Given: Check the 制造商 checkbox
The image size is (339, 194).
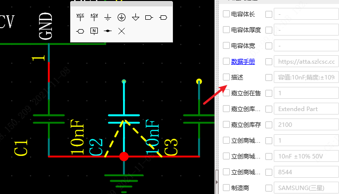Looking at the screenshot, I should pos(226,188).
